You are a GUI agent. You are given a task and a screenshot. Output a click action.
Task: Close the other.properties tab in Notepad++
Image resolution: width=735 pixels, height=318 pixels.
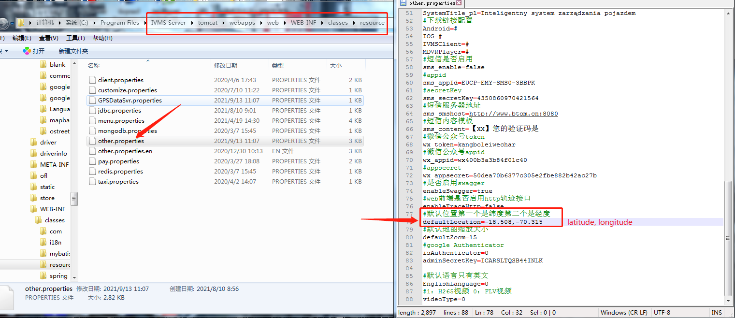point(459,3)
